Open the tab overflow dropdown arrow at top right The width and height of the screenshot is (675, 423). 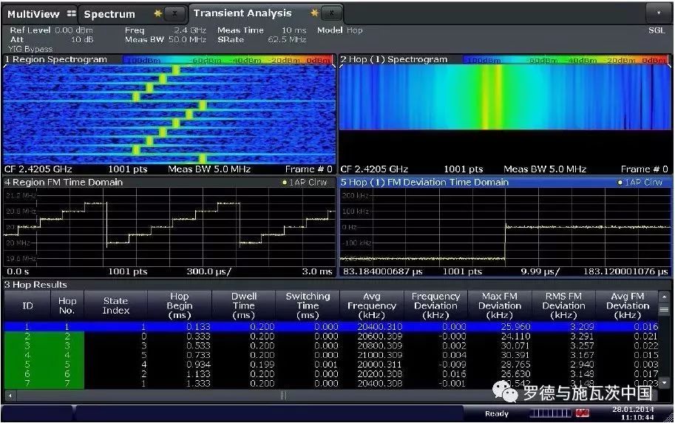pos(657,13)
